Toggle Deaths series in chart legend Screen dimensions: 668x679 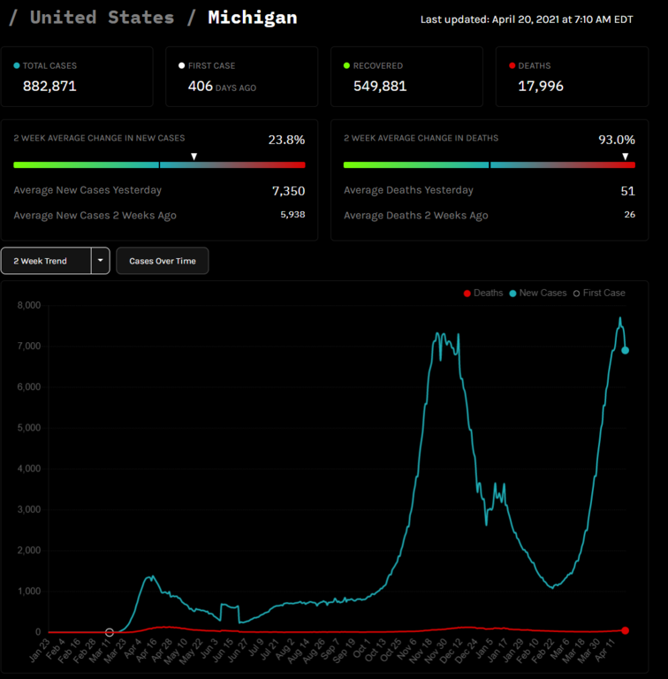click(x=483, y=293)
